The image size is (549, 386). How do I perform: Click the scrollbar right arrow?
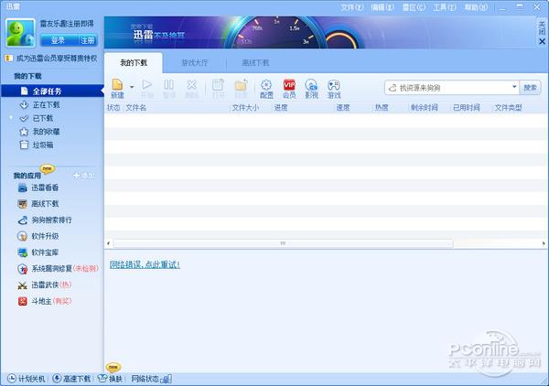544,243
